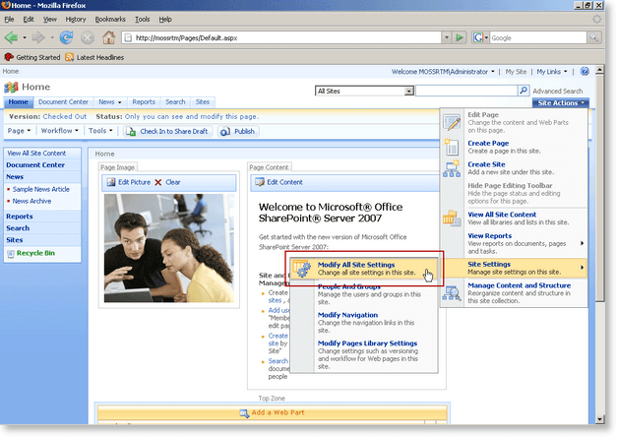This screenshot has width=617, height=437.
Task: Select Modify Navigation menu entry
Action: click(347, 315)
